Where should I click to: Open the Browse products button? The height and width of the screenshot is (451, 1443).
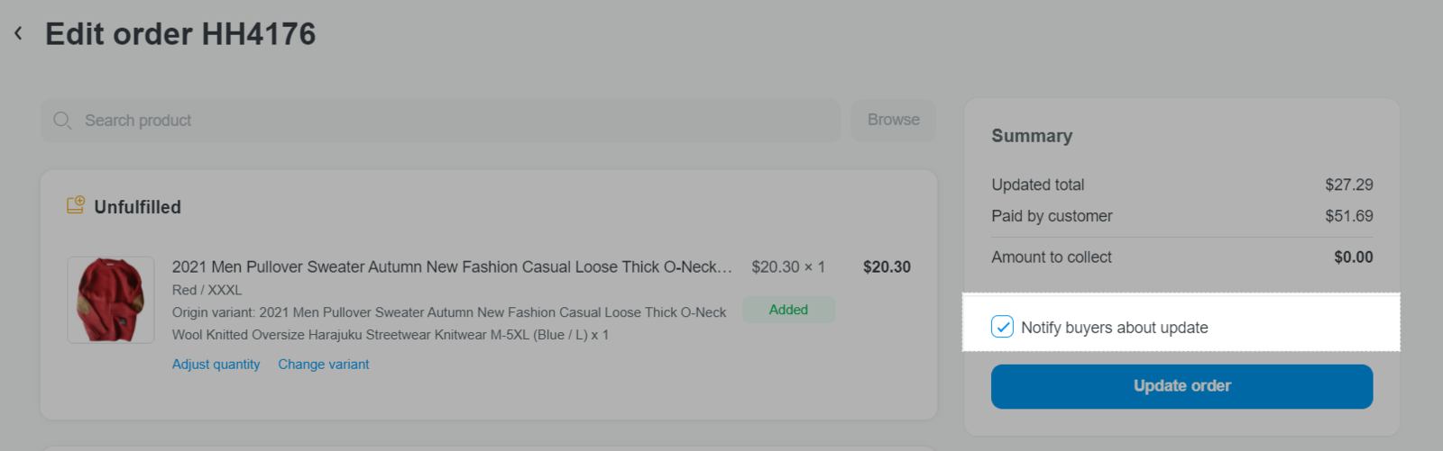(x=894, y=121)
